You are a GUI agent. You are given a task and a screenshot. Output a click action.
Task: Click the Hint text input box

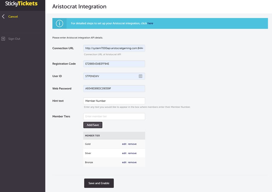(114, 101)
